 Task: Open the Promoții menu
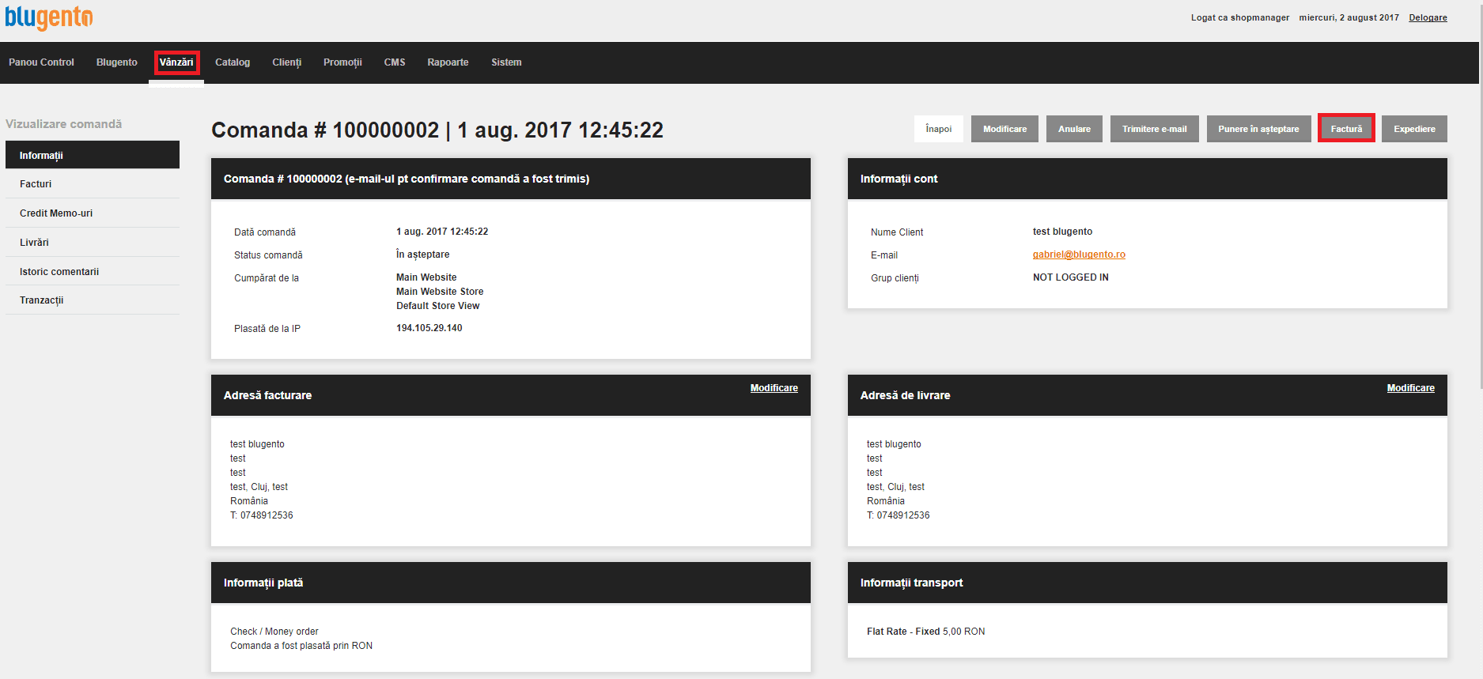[x=342, y=62]
